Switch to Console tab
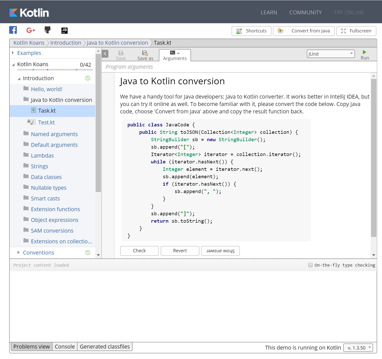The height and width of the screenshot is (359, 382). 65,346
